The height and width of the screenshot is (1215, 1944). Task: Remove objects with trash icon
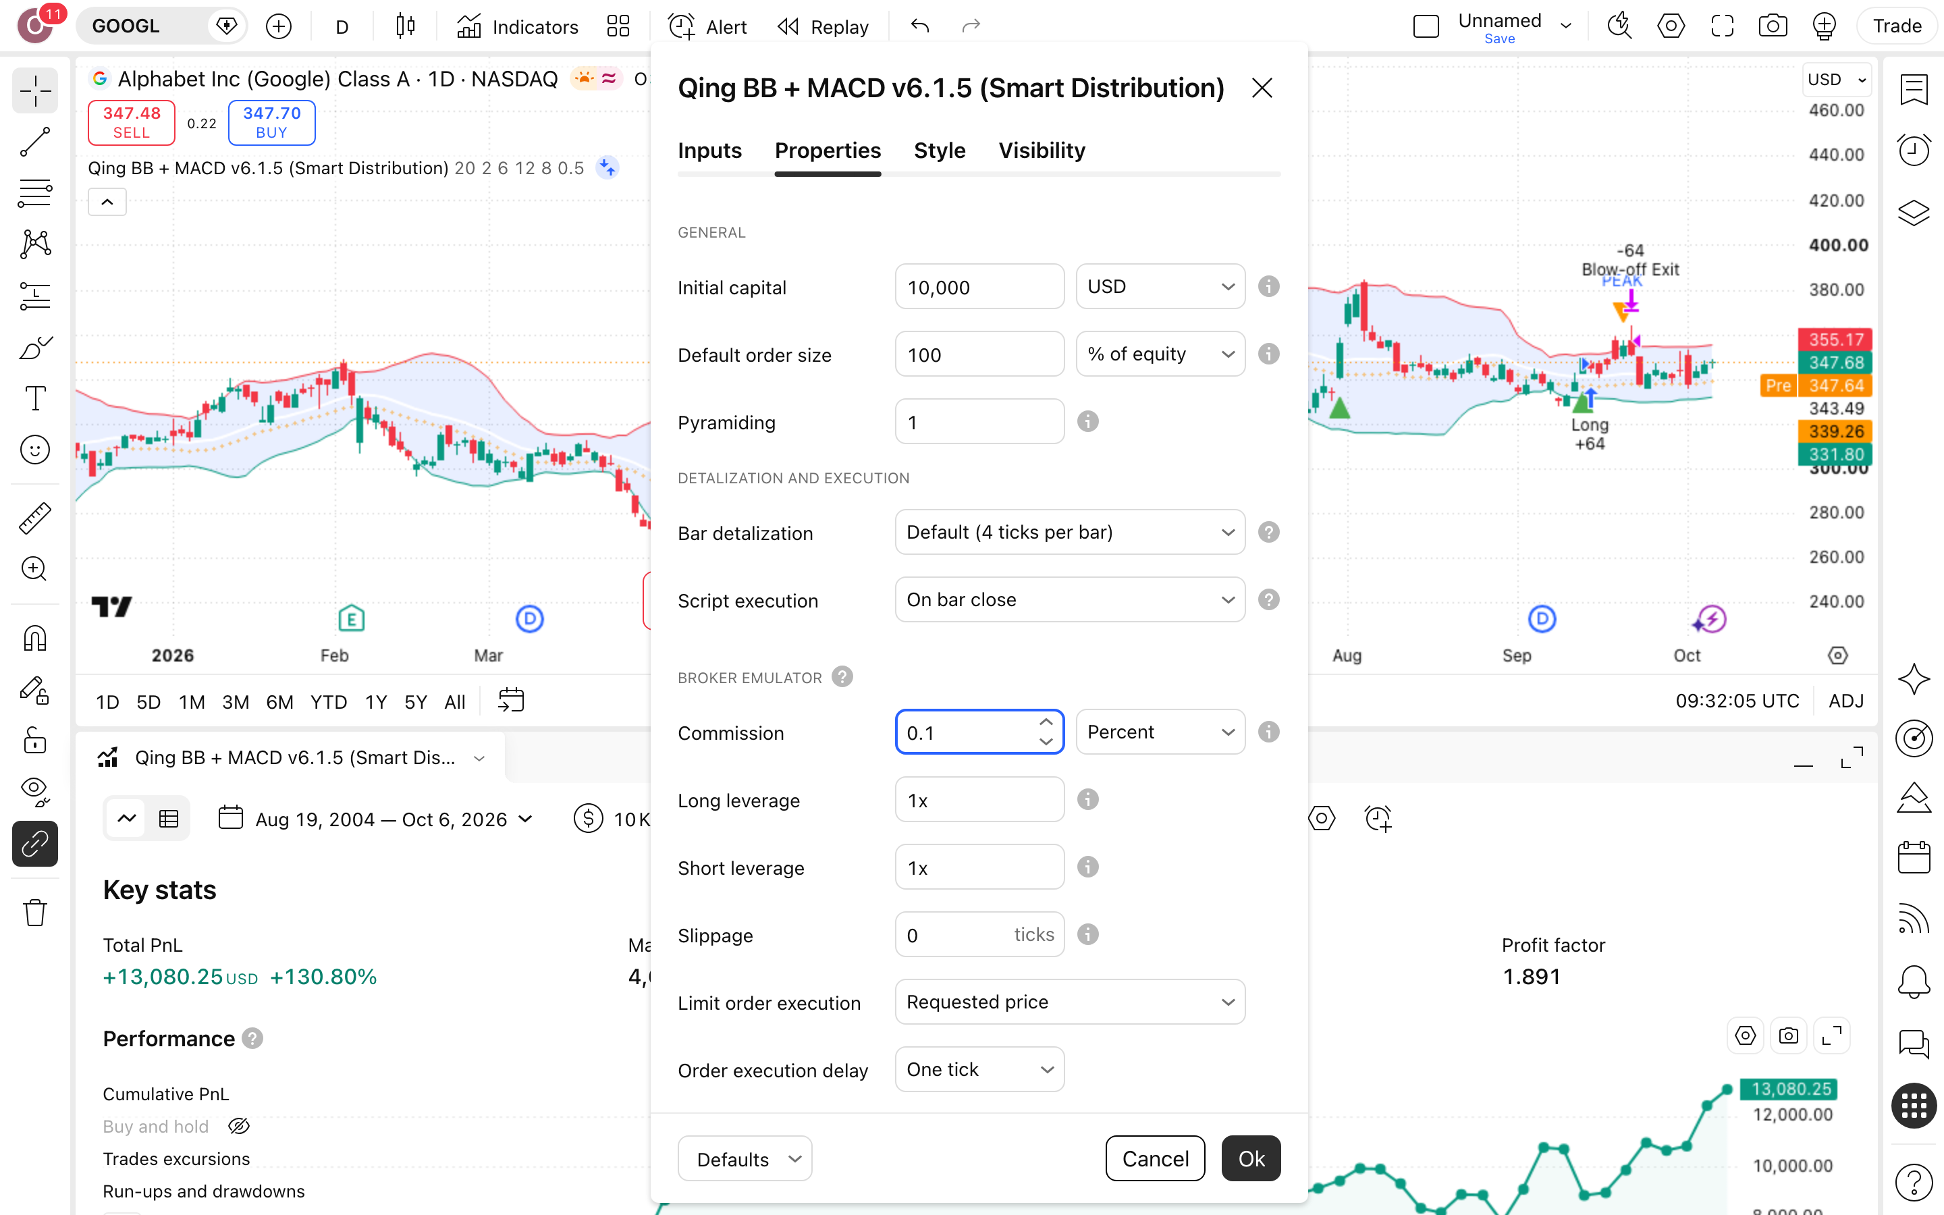(x=34, y=913)
